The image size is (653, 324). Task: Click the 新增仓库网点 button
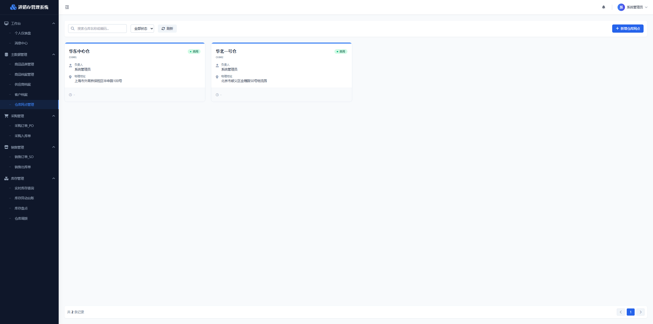pos(628,29)
